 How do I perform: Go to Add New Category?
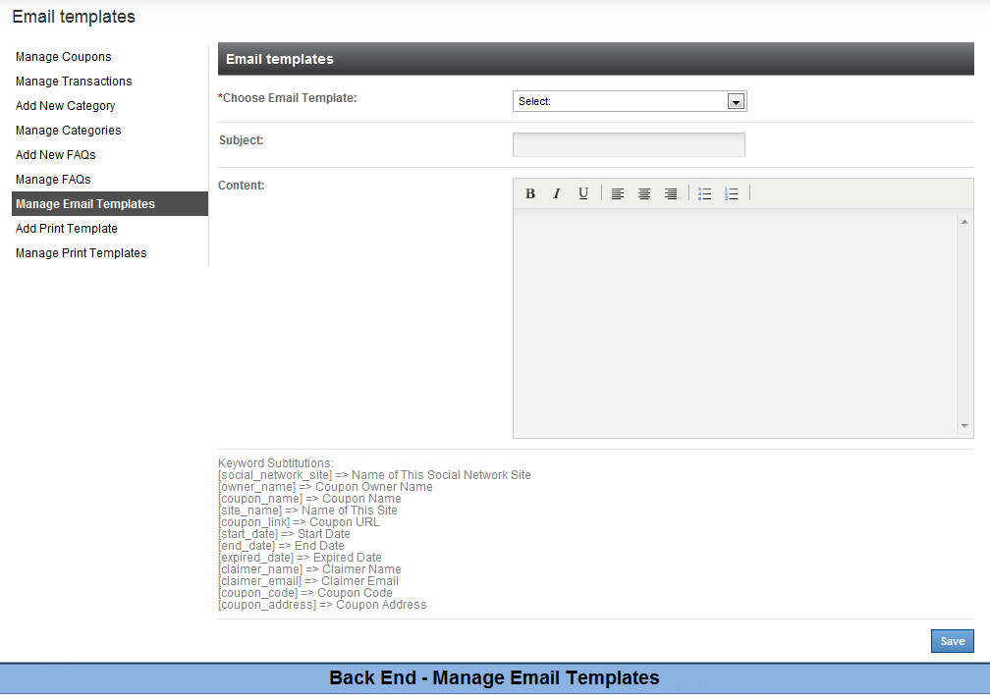coord(65,106)
